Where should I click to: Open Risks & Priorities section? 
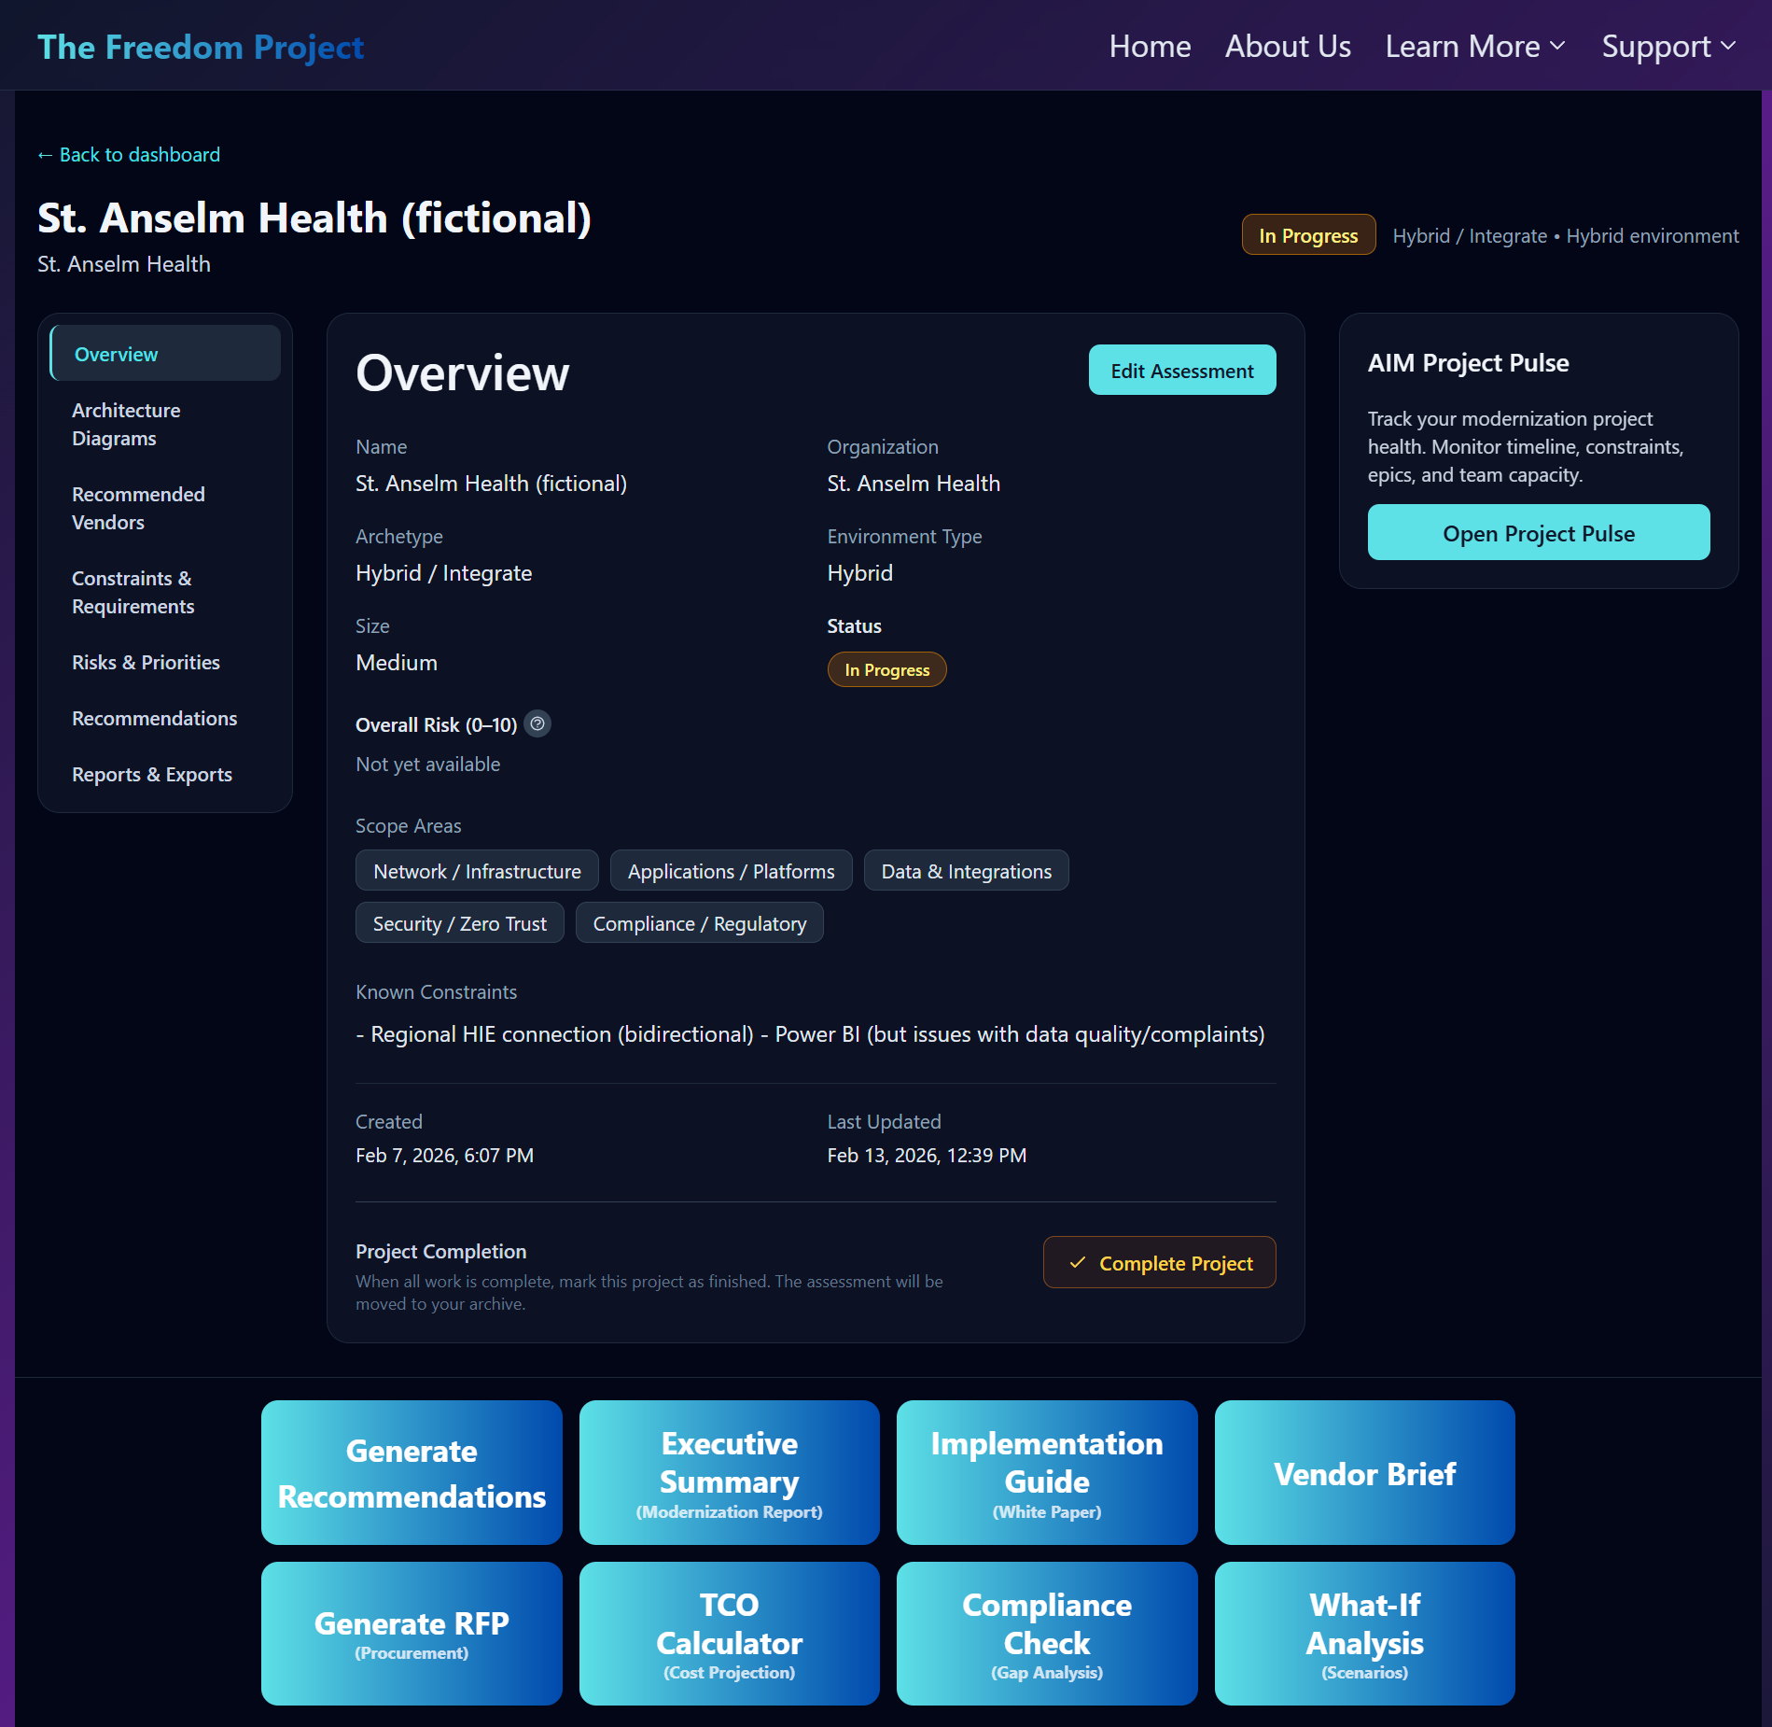point(146,662)
